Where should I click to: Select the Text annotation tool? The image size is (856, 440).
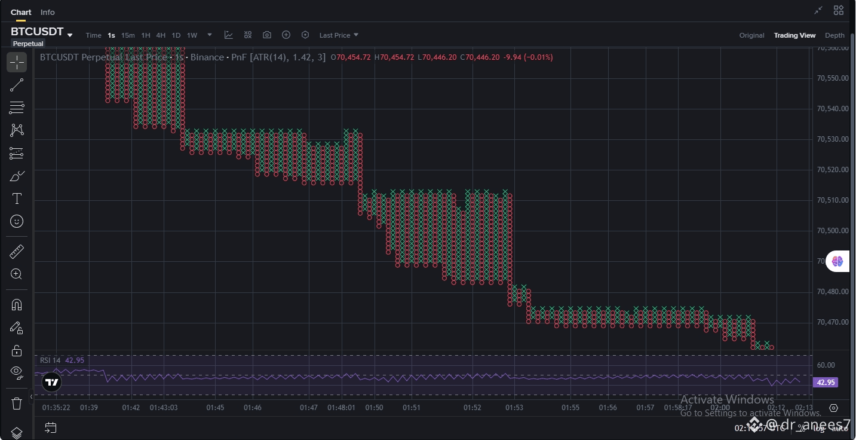click(x=17, y=198)
